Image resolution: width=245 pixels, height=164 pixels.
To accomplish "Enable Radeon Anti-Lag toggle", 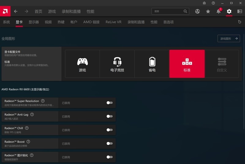I will [110, 116].
